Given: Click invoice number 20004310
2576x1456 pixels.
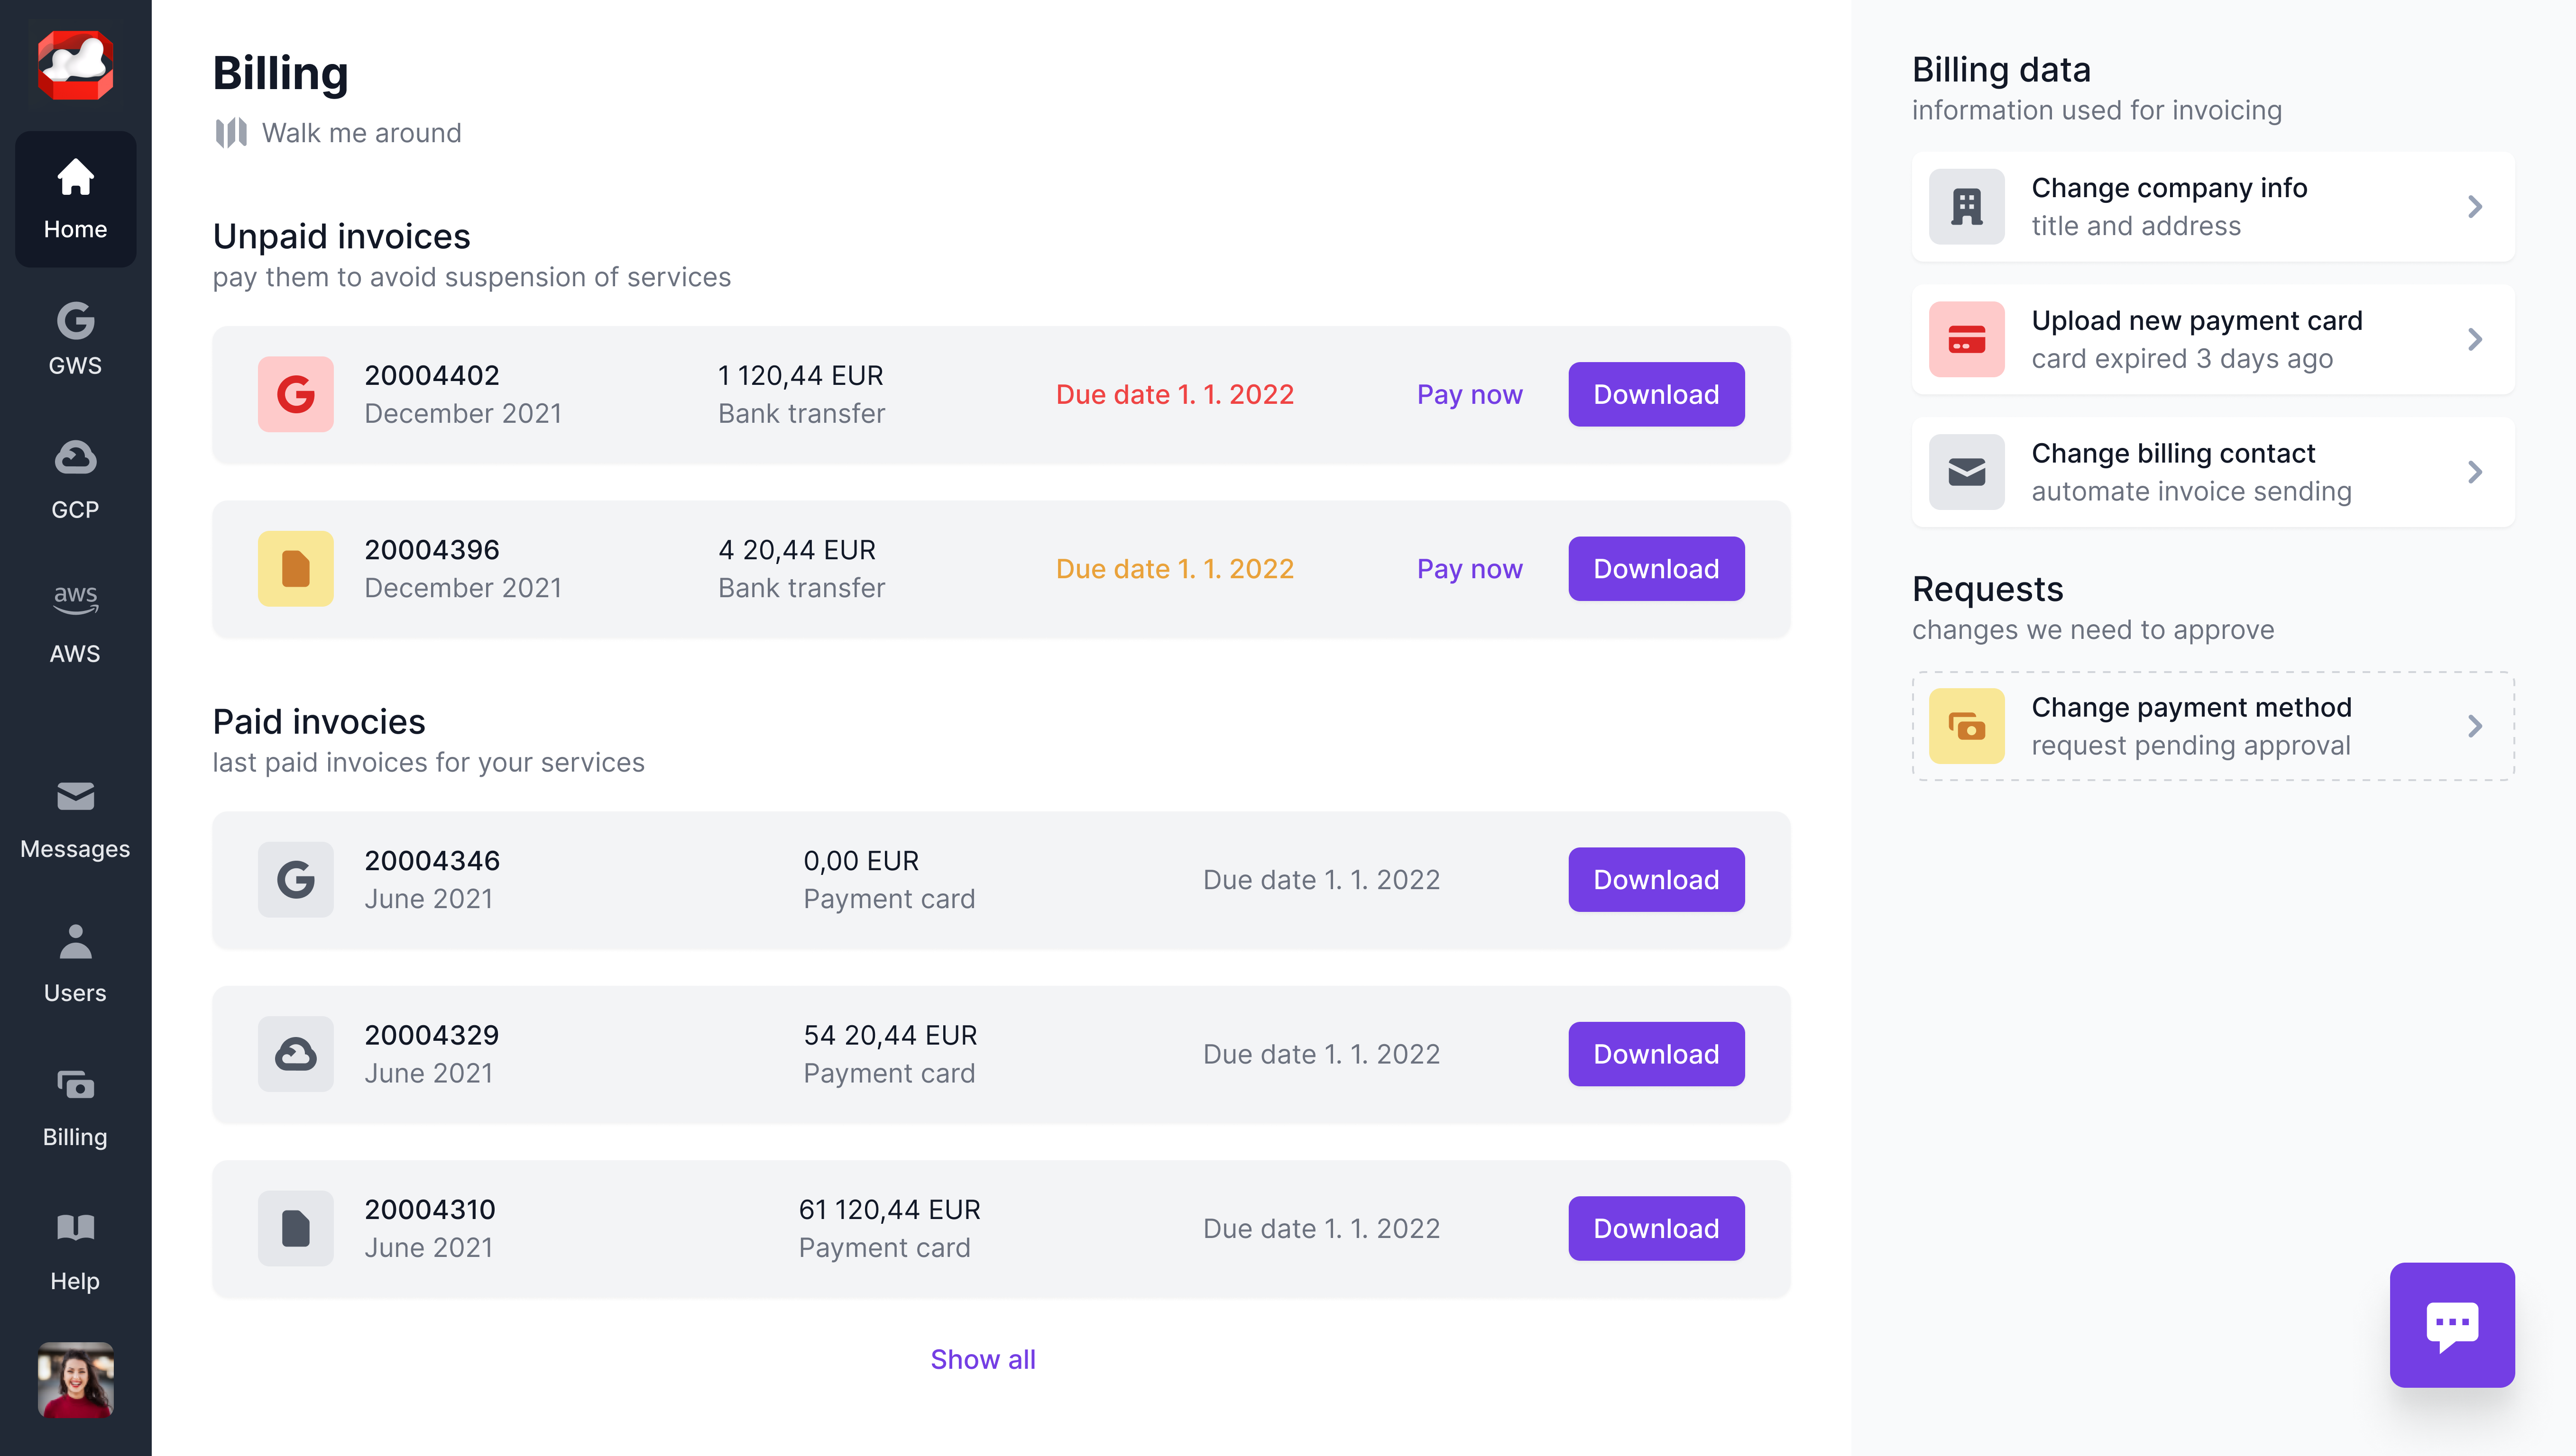Looking at the screenshot, I should coord(429,1209).
